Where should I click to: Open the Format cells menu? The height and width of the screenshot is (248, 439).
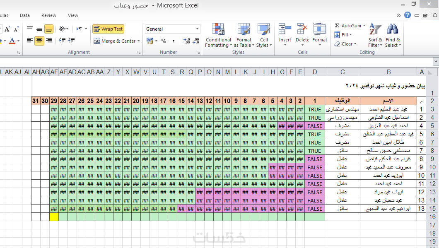(319, 35)
